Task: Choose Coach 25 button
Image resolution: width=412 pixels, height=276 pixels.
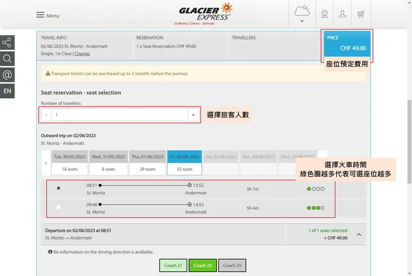Action: pyautogui.click(x=232, y=265)
